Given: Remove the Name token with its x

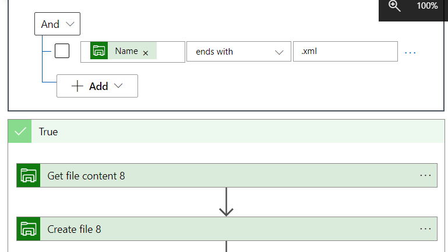Looking at the screenshot, I should [146, 53].
